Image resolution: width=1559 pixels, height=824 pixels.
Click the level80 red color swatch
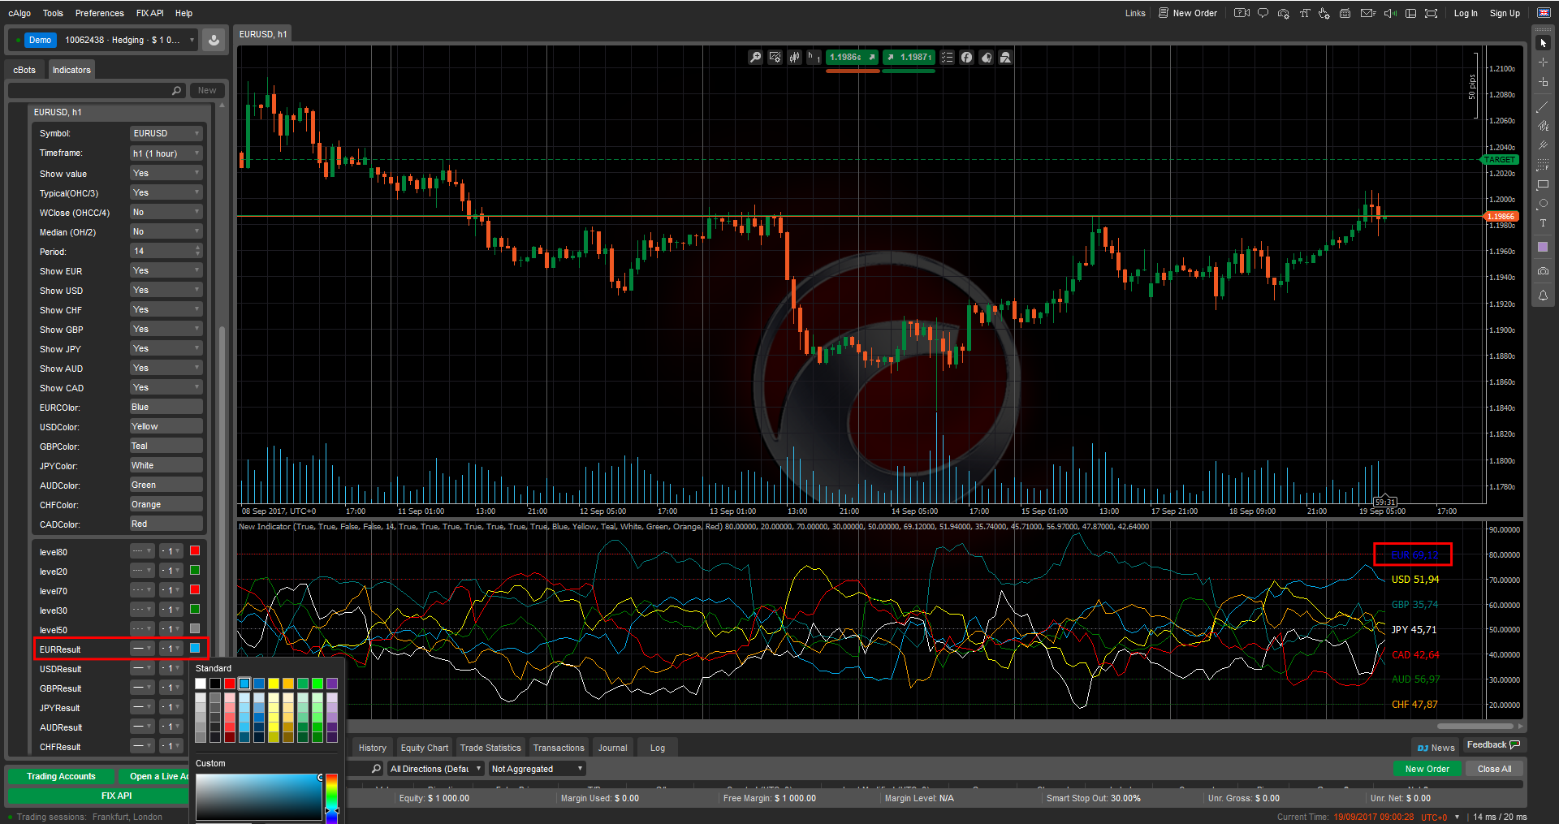[195, 550]
